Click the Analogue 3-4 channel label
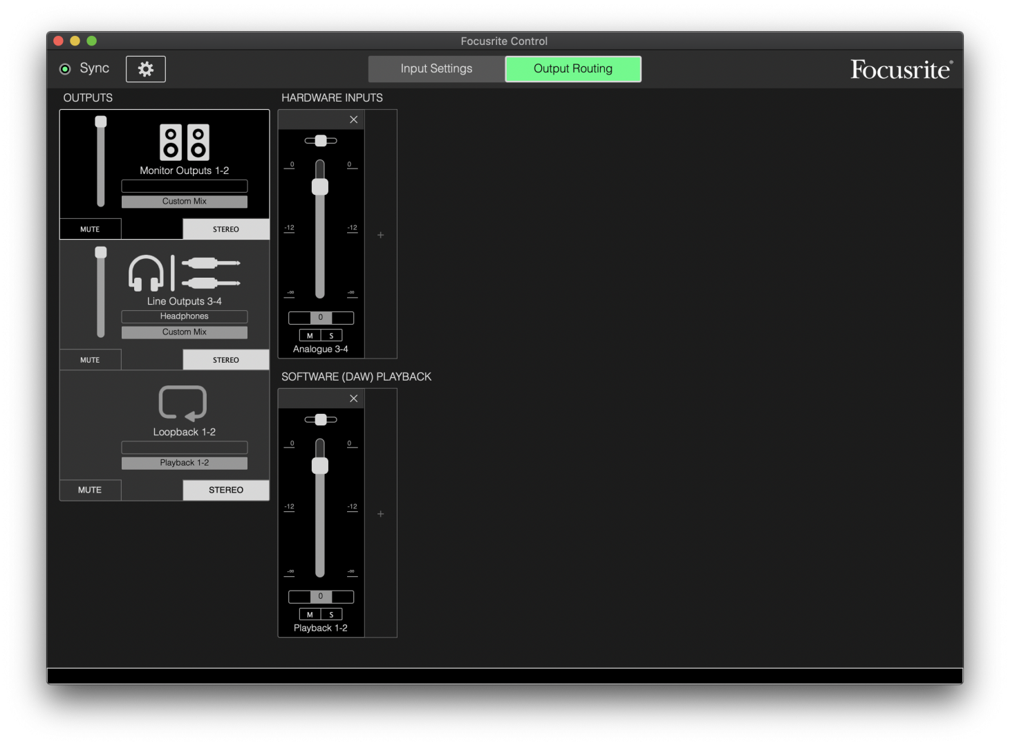The image size is (1010, 746). 321,350
